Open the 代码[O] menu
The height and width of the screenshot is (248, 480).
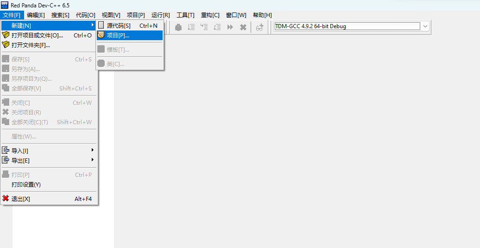(86, 15)
